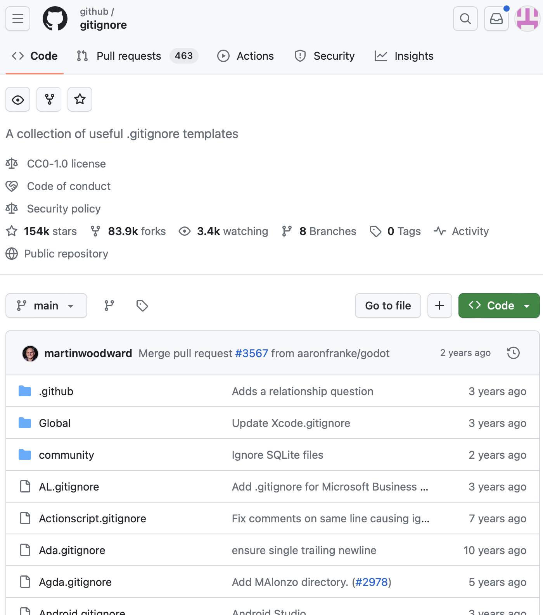
Task: Open the user avatar menu
Action: [x=527, y=19]
